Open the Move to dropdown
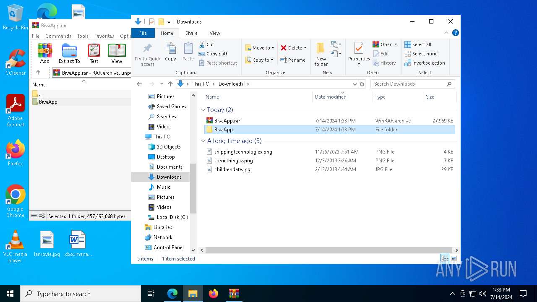Viewport: 537px width, 302px height. 260,48
